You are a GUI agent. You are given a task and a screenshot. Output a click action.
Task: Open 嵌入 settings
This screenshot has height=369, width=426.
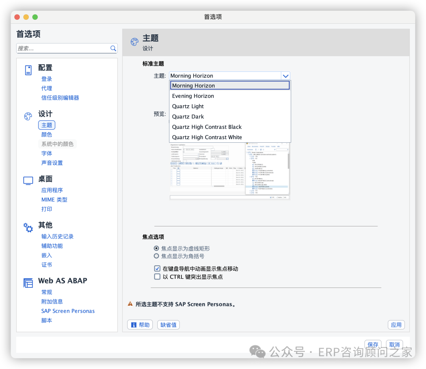coord(47,255)
